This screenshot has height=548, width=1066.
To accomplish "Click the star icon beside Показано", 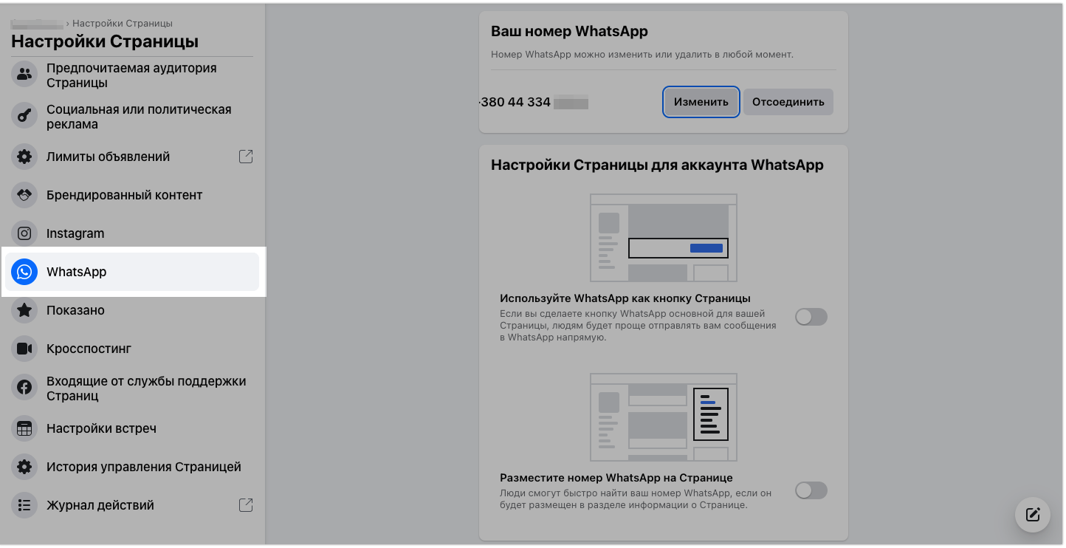I will tap(24, 310).
